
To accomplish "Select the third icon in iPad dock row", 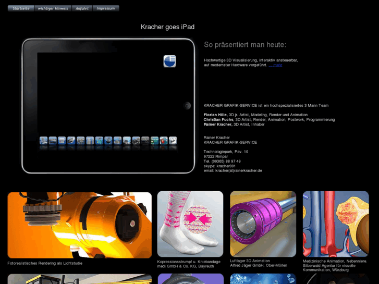I will 62,140.
